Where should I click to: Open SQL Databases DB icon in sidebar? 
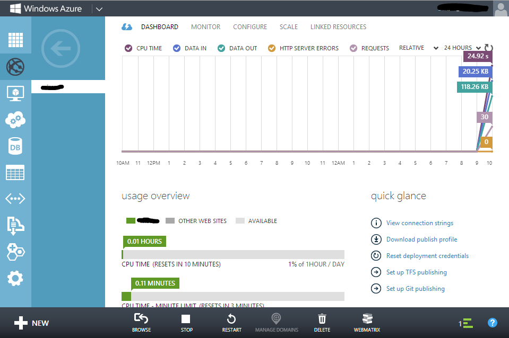tap(15, 146)
